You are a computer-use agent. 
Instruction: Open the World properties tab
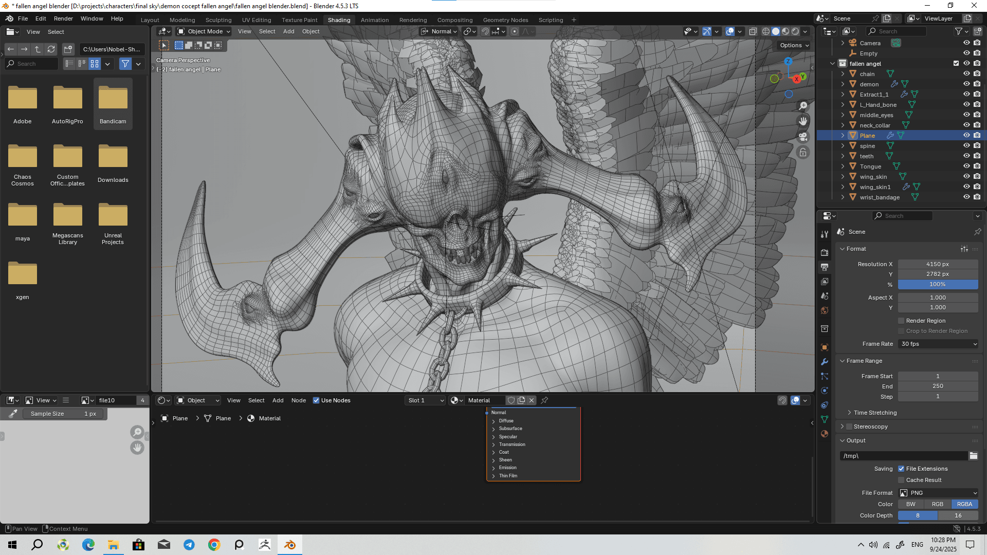tap(825, 310)
